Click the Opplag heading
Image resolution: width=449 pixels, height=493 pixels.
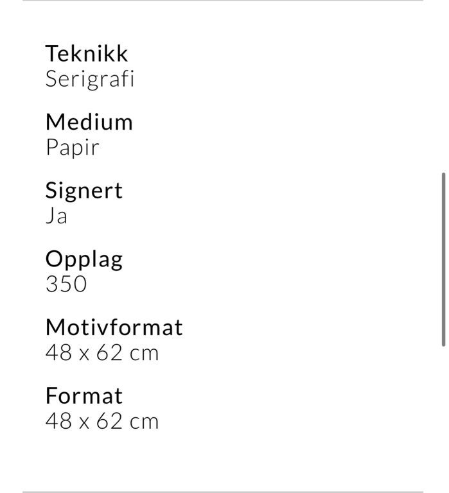point(84,259)
